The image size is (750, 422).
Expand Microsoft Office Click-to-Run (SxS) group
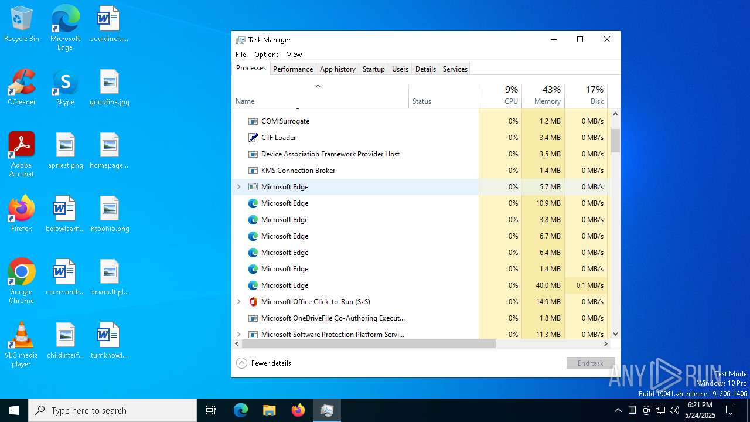(x=238, y=302)
